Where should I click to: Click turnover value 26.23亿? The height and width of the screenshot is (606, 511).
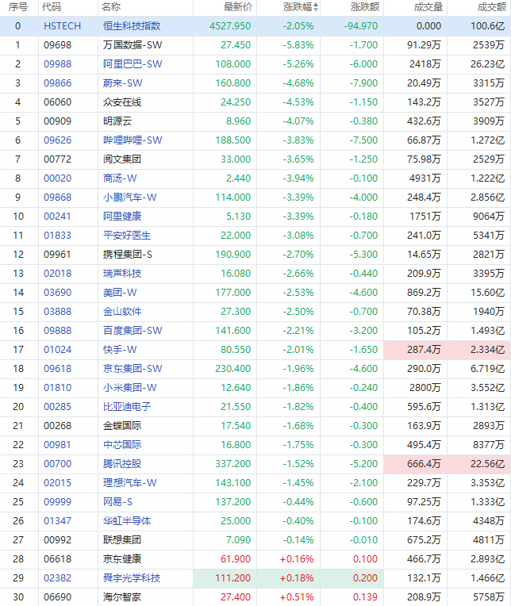pyautogui.click(x=487, y=63)
